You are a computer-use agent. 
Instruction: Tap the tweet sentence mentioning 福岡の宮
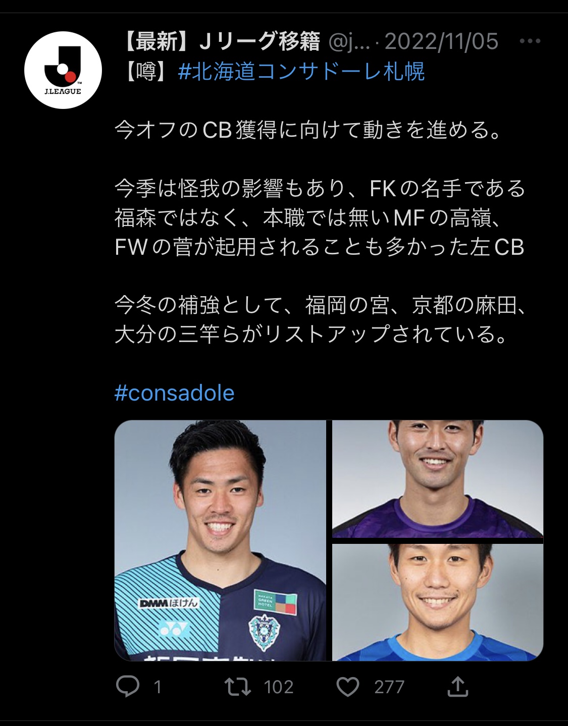point(320,320)
